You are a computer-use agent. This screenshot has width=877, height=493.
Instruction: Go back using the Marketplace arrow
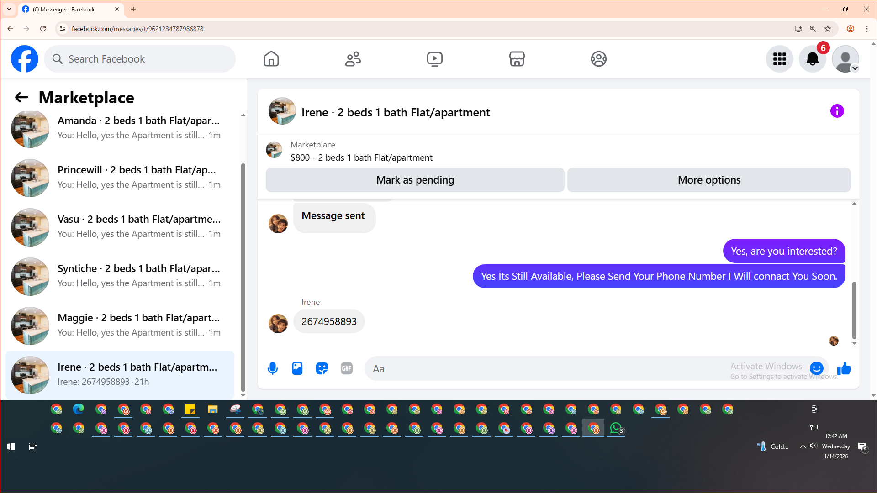tap(21, 97)
